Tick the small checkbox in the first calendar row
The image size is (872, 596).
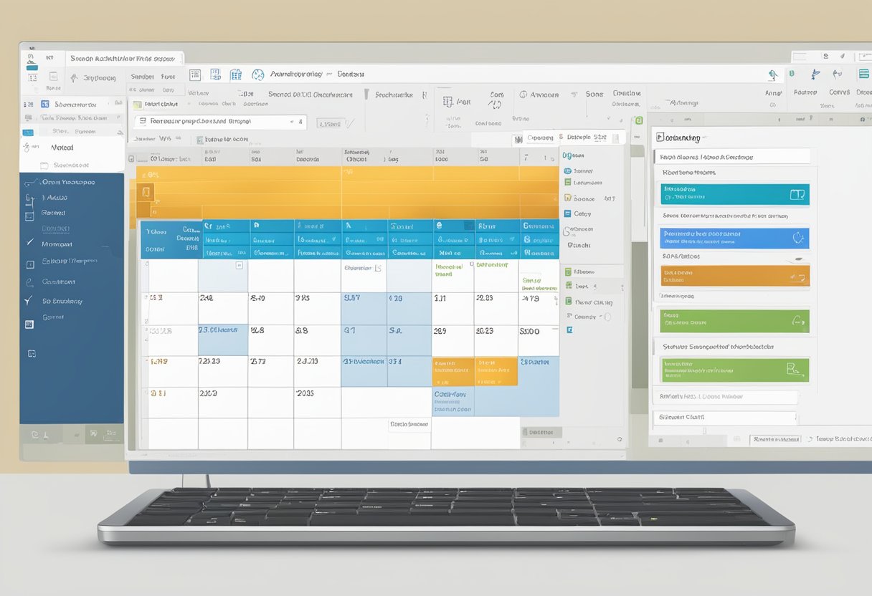coord(240,265)
